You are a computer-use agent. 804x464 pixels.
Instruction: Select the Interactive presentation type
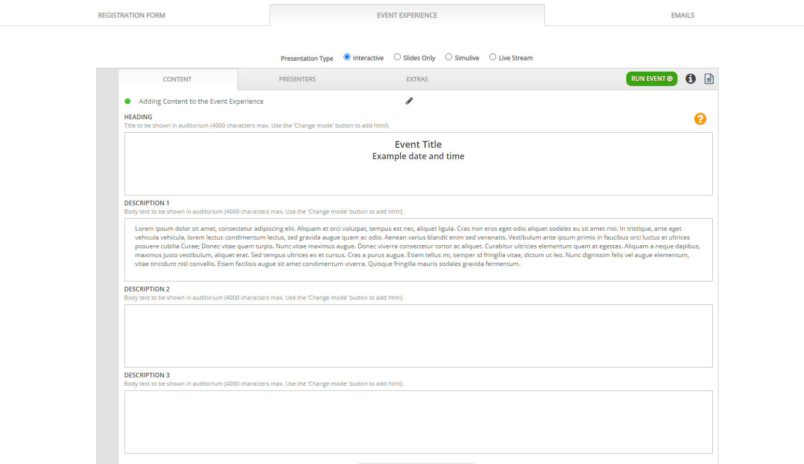(347, 57)
